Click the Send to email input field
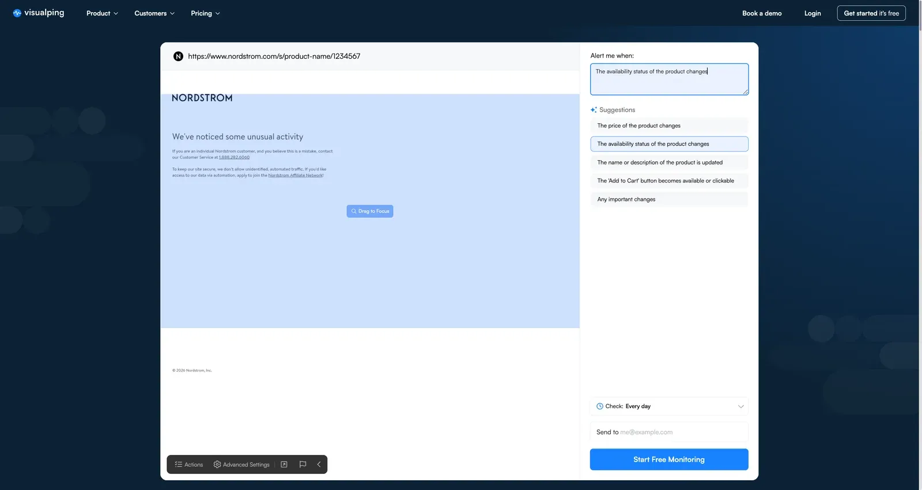Image resolution: width=922 pixels, height=490 pixels. (680, 432)
